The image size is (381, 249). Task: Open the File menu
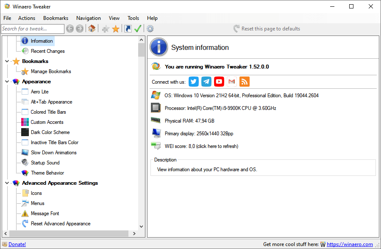tap(7, 18)
